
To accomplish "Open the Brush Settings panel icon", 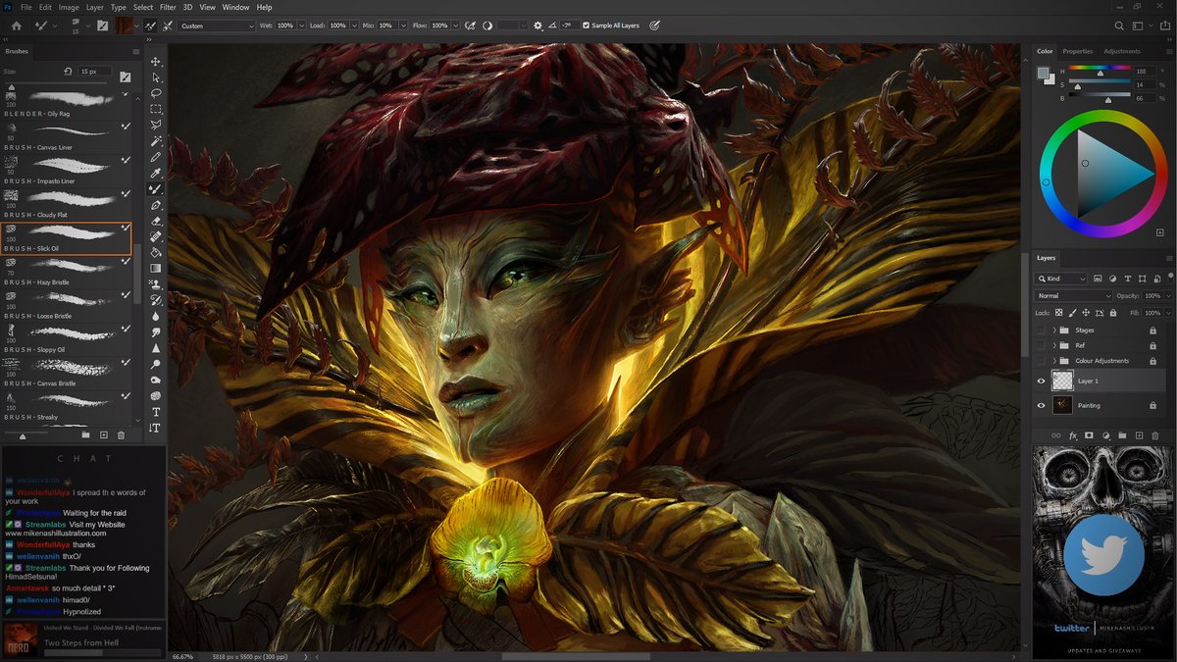I will [x=103, y=25].
